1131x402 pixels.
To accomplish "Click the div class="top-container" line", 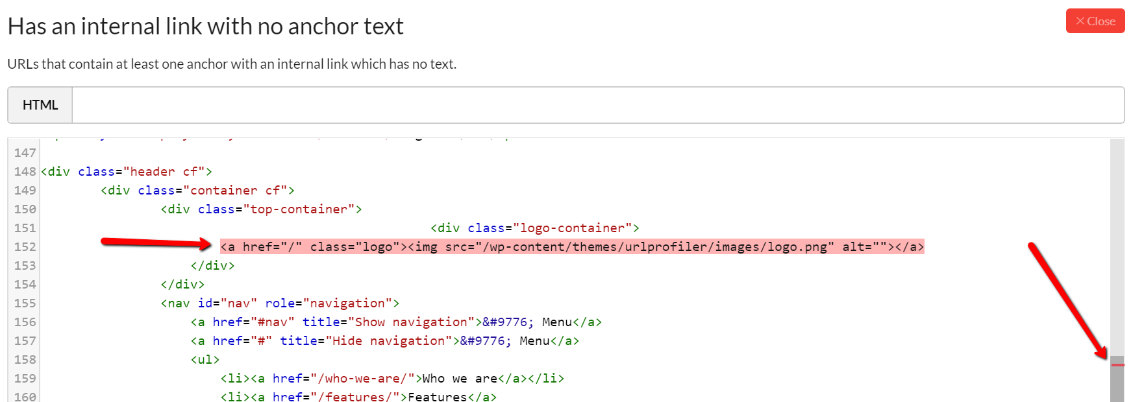I will (261, 209).
